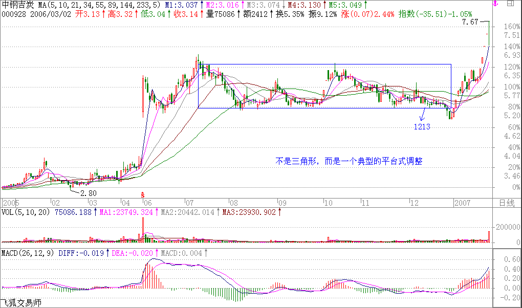Click the 2.80 low price marker

(89, 193)
